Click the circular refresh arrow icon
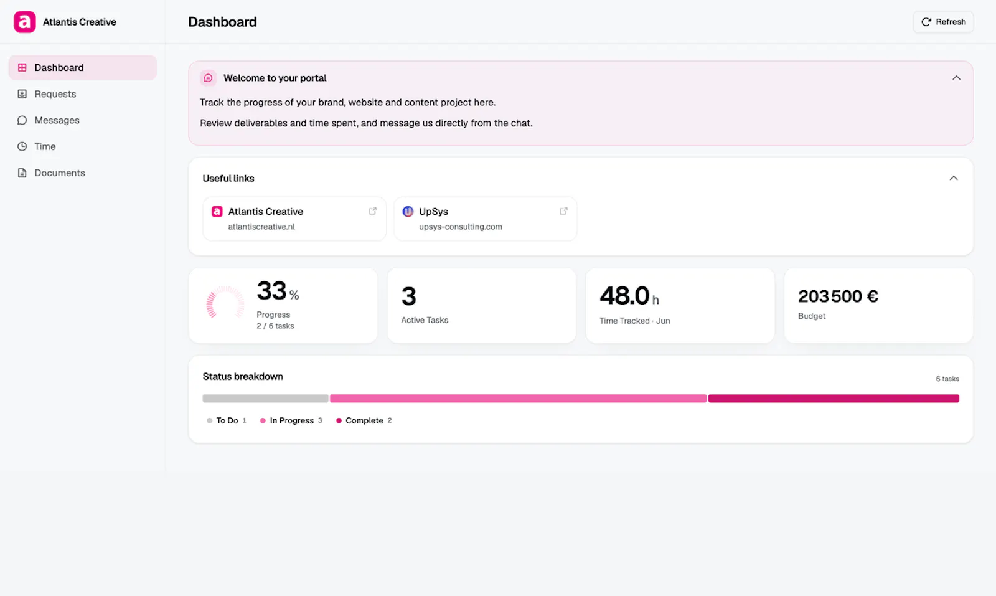996x596 pixels. click(x=926, y=22)
